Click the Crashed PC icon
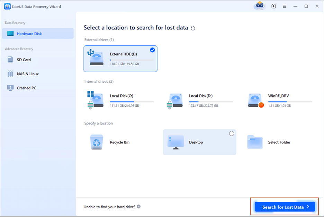 10,88
